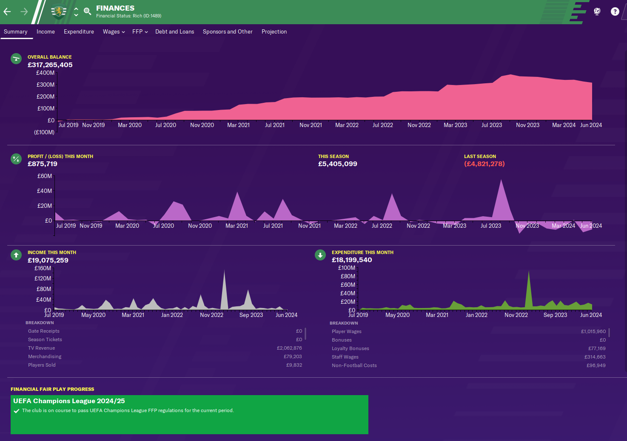Screen dimensions: 627x441
Task: Open the Debt and Loans tab
Action: (x=174, y=32)
